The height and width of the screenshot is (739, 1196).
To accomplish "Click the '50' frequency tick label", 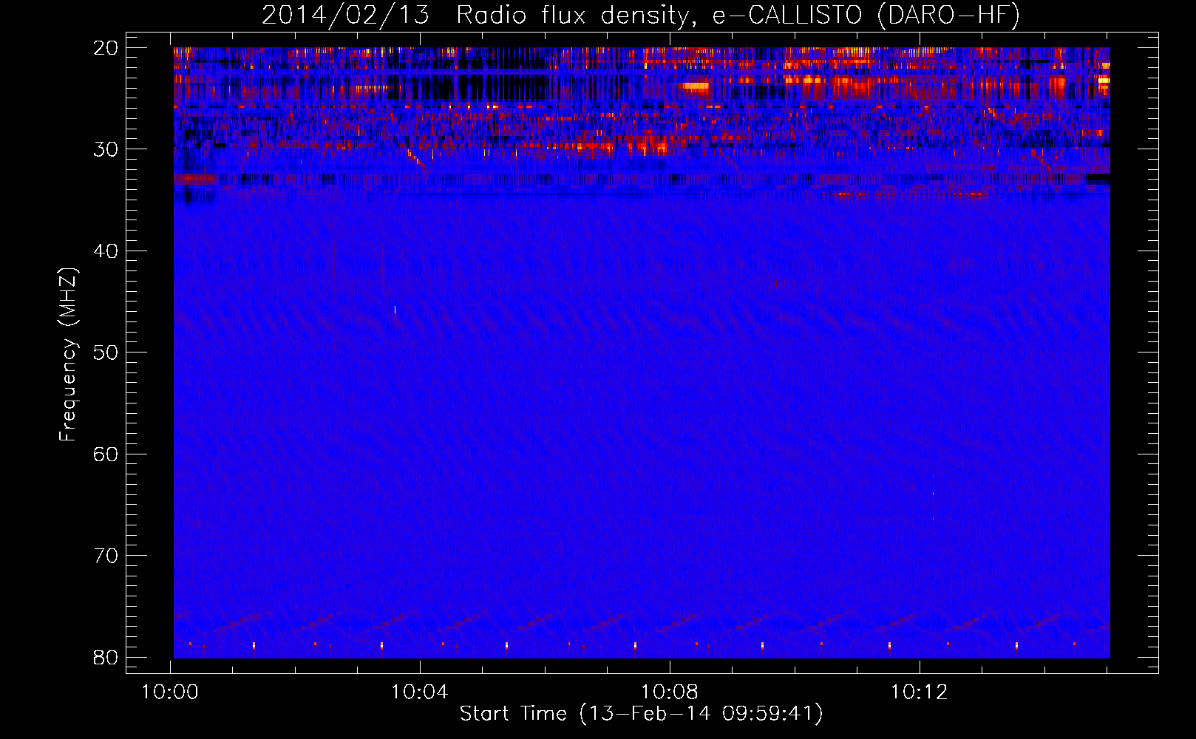I will pyautogui.click(x=106, y=353).
